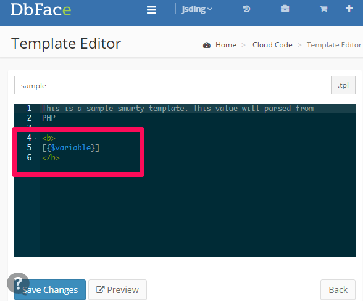This screenshot has height=301, width=363.
Task: Open the template Preview
Action: pos(117,290)
